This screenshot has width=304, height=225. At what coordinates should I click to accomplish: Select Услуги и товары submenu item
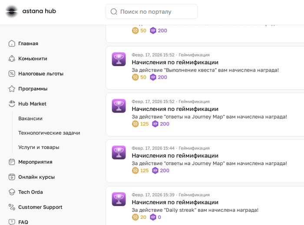click(x=39, y=147)
